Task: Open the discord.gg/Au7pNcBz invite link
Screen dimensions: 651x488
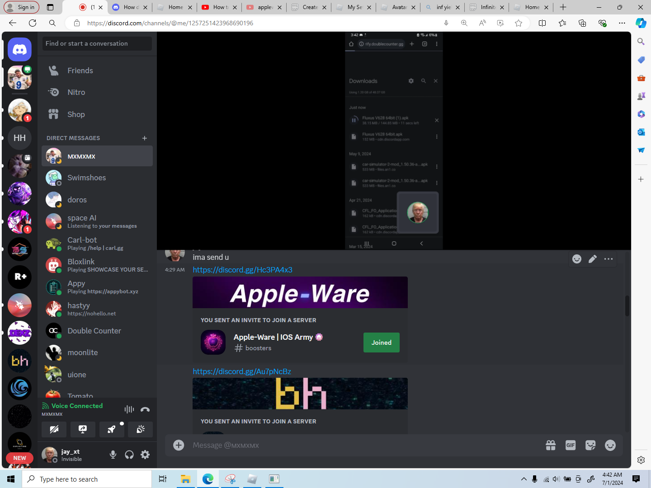Action: point(242,371)
